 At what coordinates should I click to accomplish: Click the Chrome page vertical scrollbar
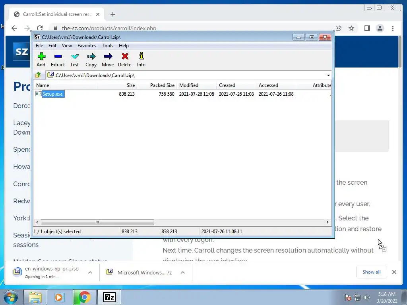point(400,52)
